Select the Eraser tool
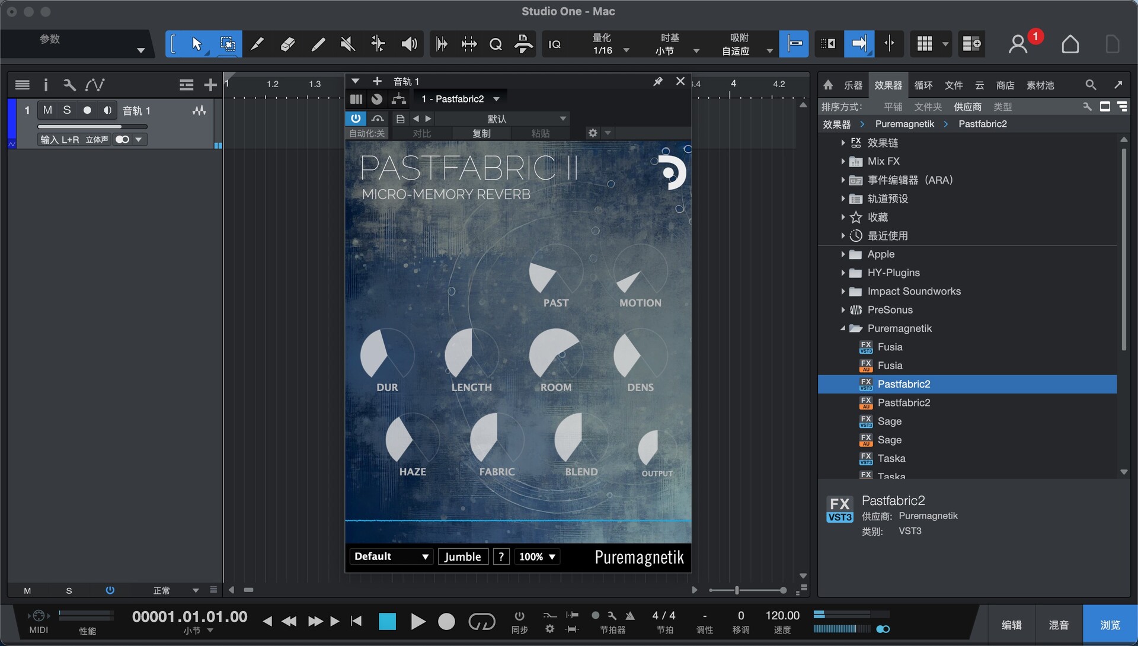The image size is (1138, 646). tap(287, 44)
